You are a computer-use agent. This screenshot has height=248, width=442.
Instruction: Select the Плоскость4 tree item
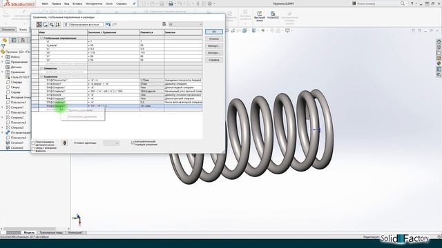(16, 138)
